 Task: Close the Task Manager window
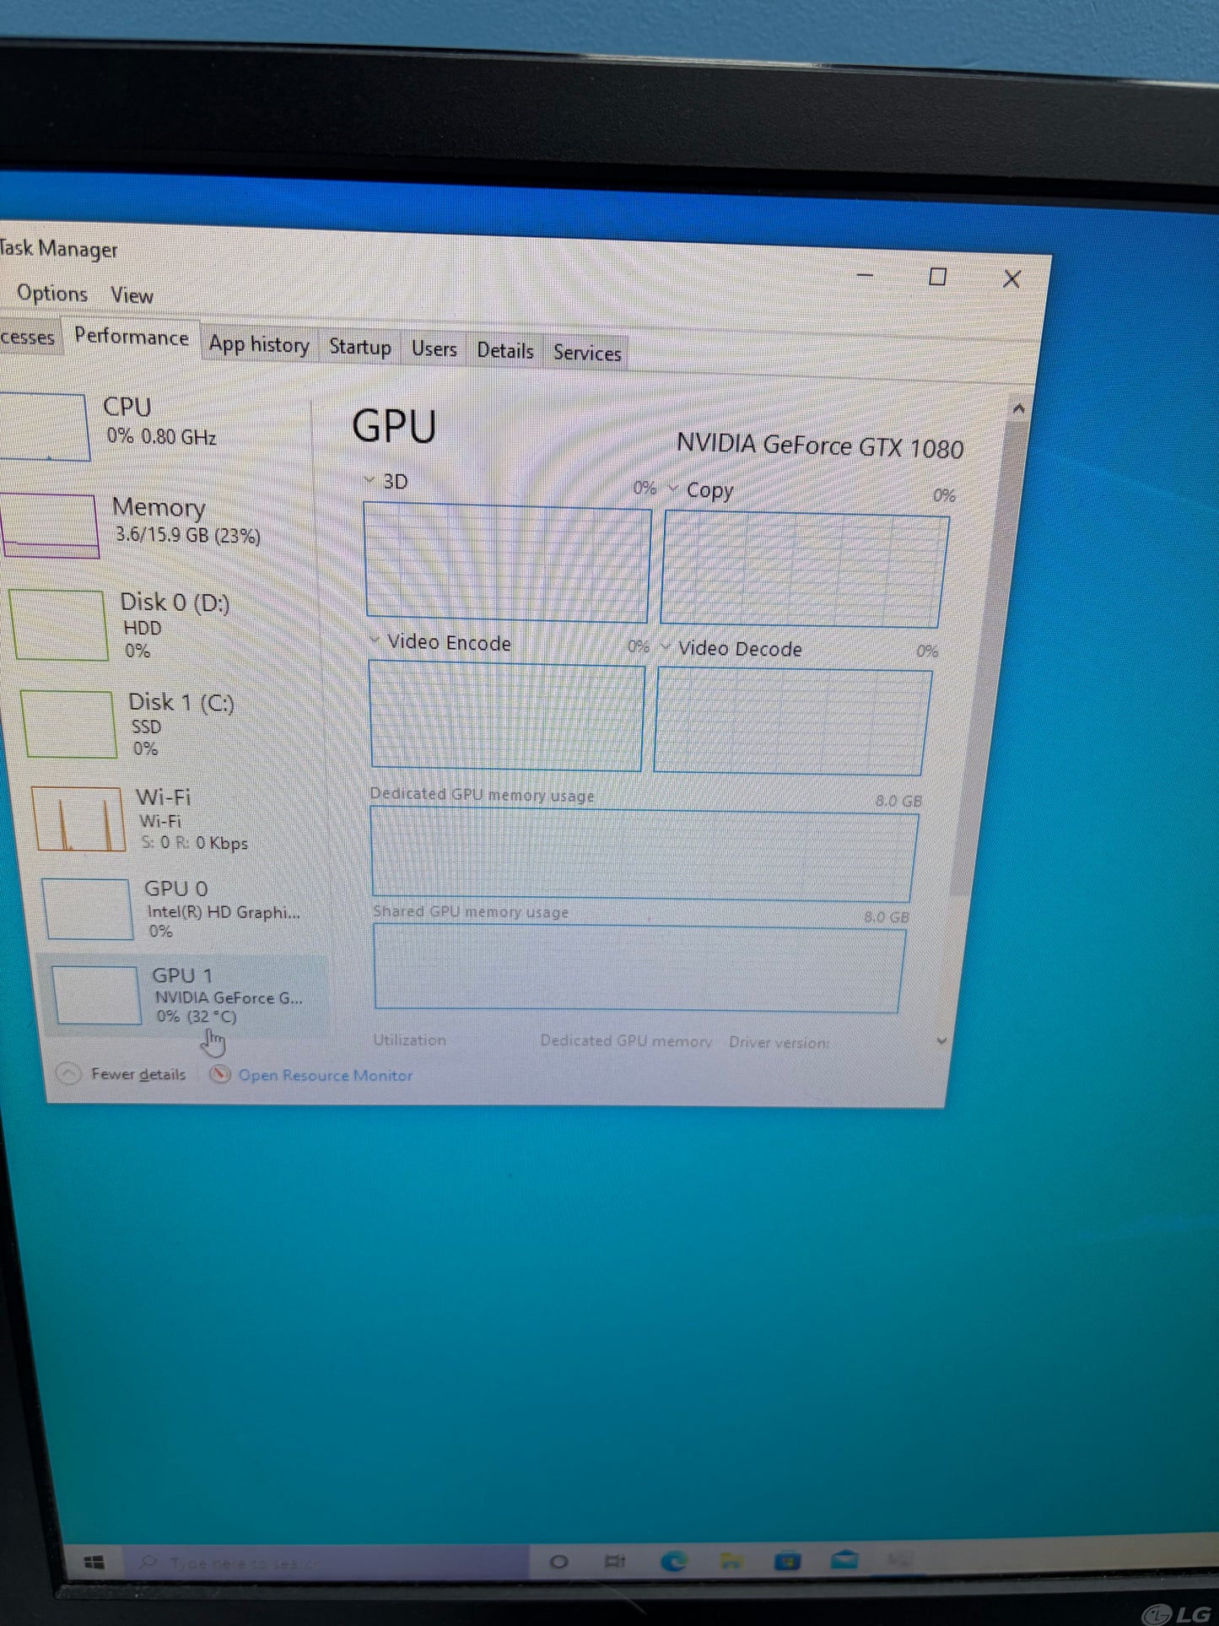(x=1011, y=279)
